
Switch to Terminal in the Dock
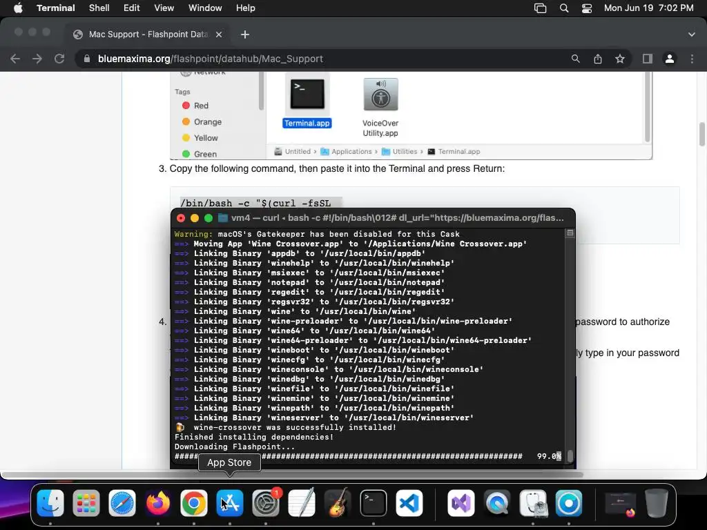(374, 503)
